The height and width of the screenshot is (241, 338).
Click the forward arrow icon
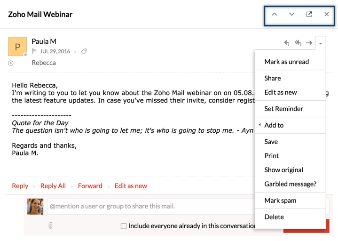pos(309,43)
